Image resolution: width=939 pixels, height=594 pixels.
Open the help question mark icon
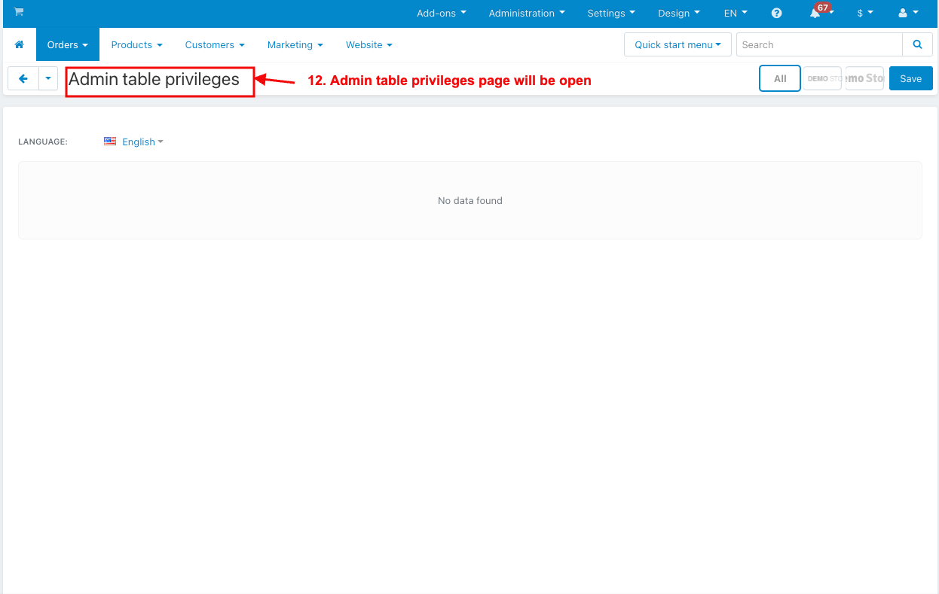(777, 14)
